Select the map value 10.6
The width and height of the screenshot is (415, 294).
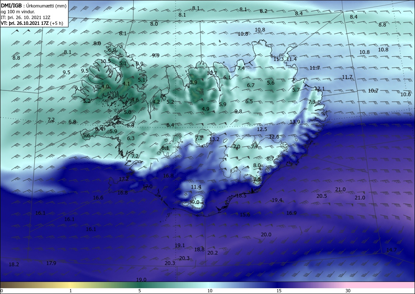coord(405,95)
